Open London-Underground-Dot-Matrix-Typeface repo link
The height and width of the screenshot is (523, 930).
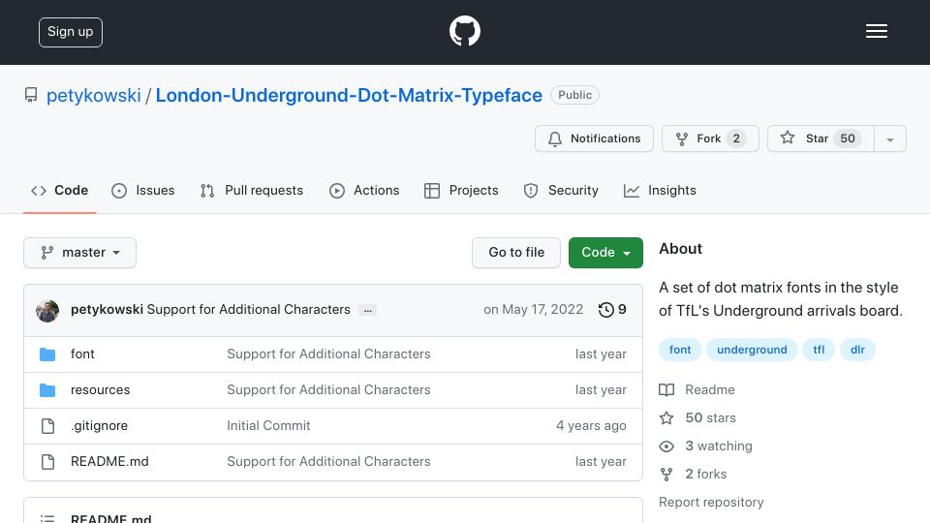(x=349, y=95)
